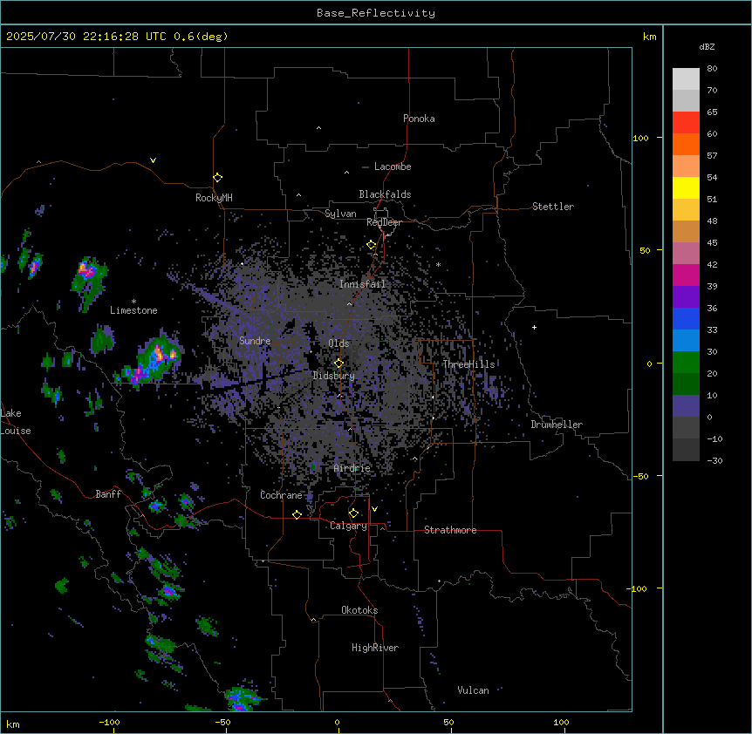
Task: Select the Didsbury label
Action: pyautogui.click(x=333, y=376)
